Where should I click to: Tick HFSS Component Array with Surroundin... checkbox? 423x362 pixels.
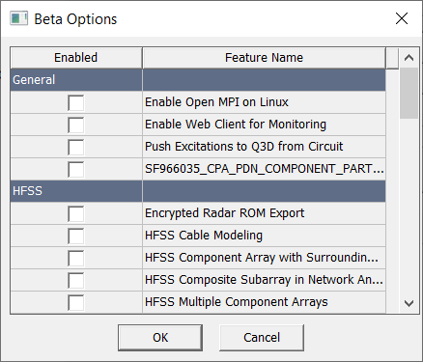point(76,258)
